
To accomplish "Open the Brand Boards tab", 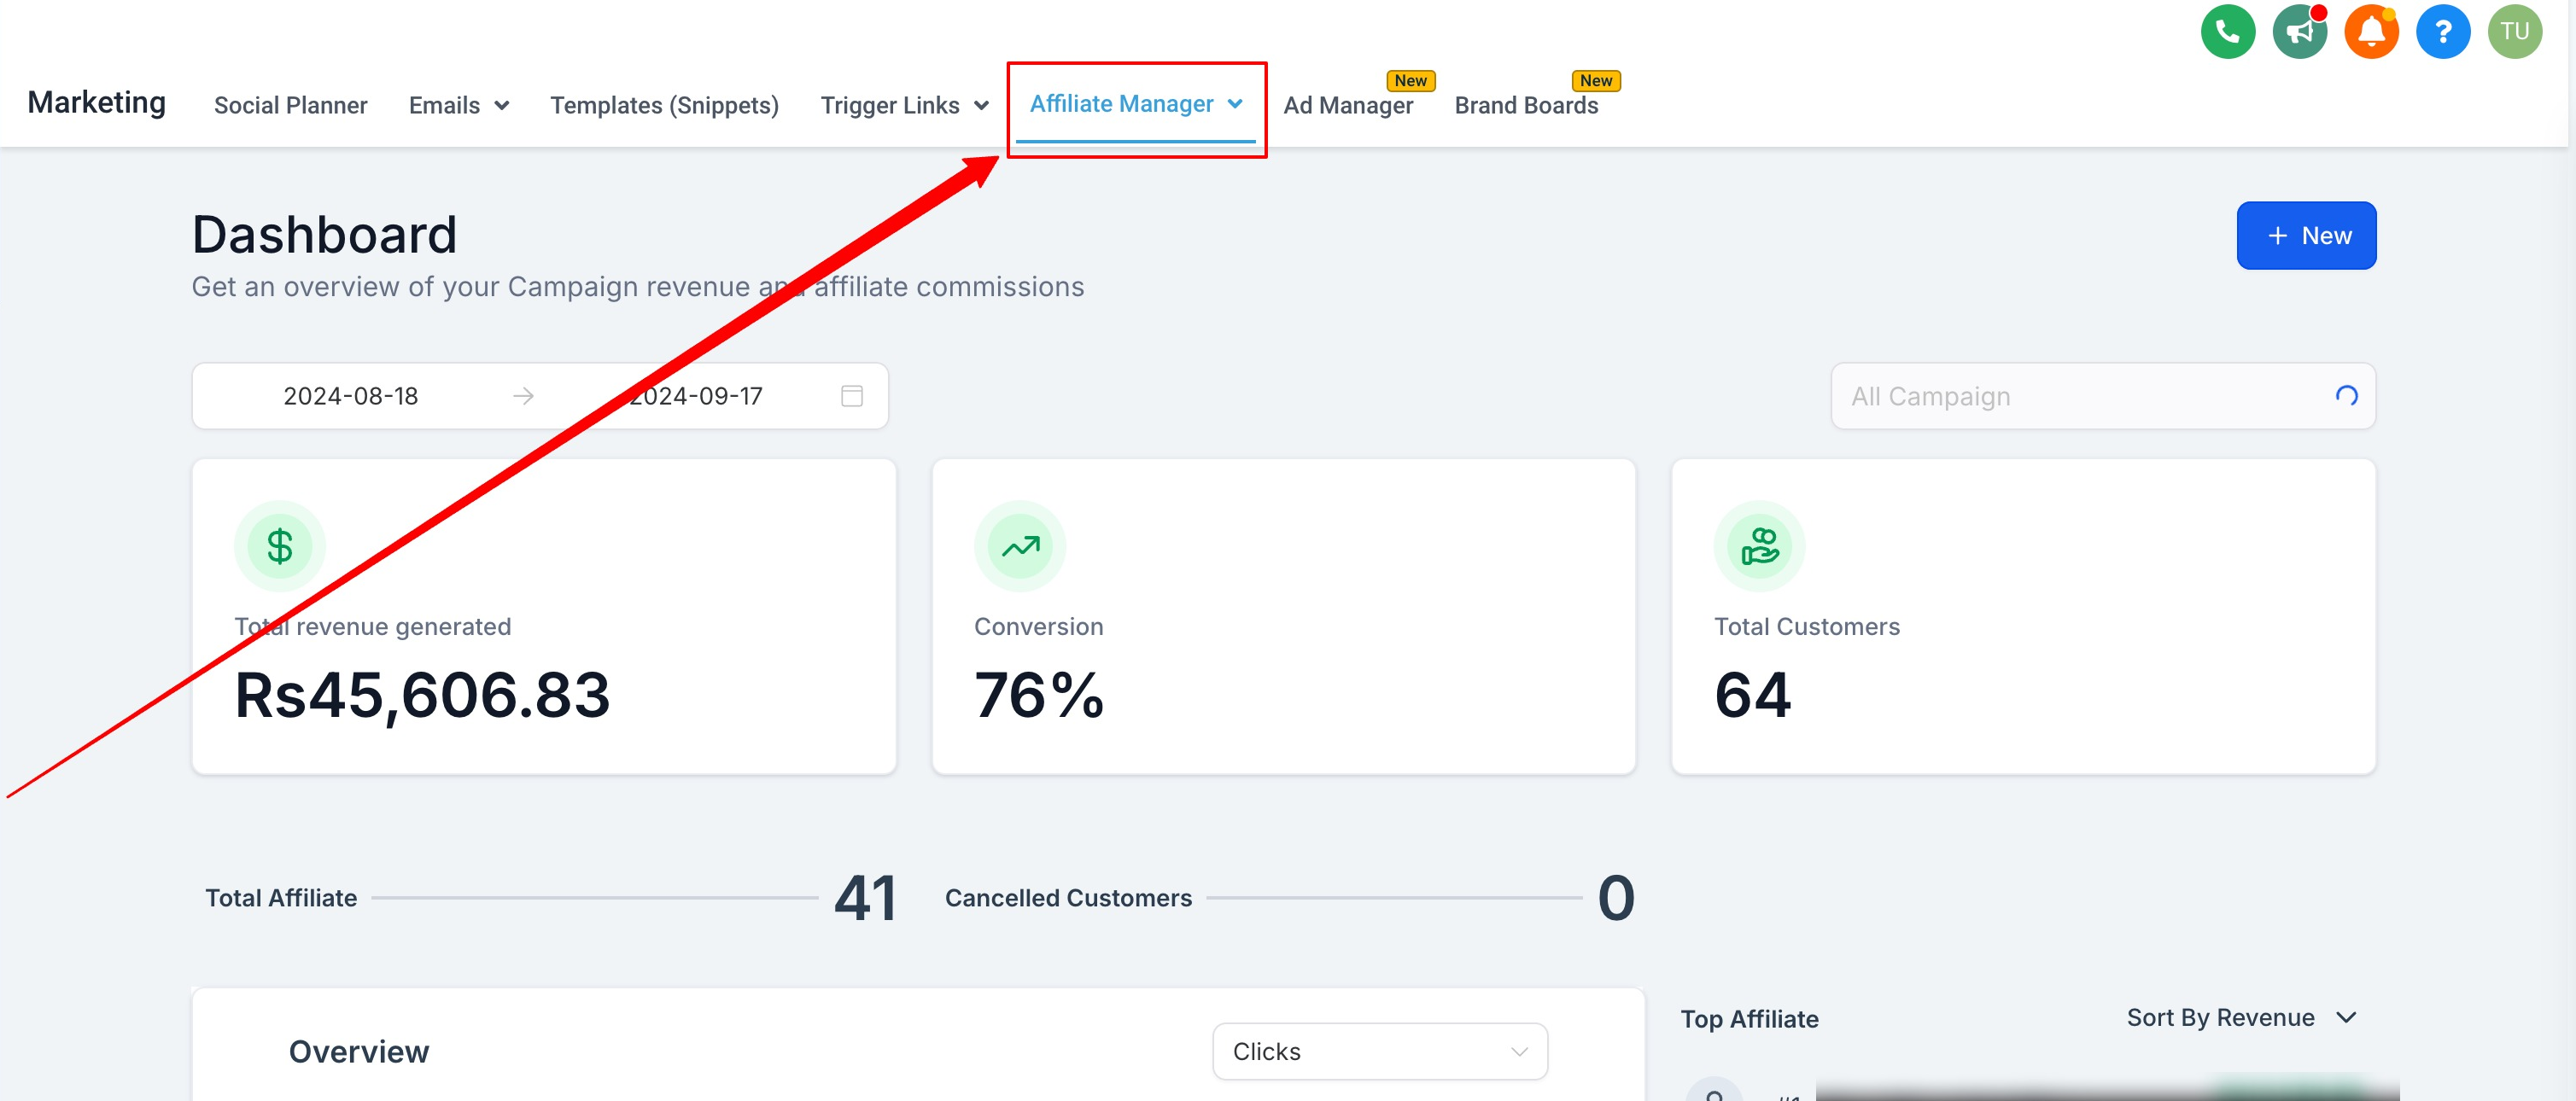I will click(x=1526, y=105).
